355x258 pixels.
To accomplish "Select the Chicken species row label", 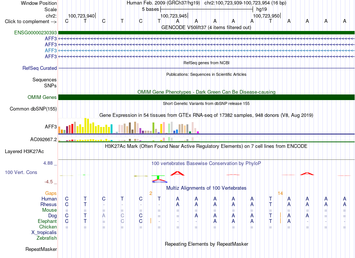I will tap(48, 227).
